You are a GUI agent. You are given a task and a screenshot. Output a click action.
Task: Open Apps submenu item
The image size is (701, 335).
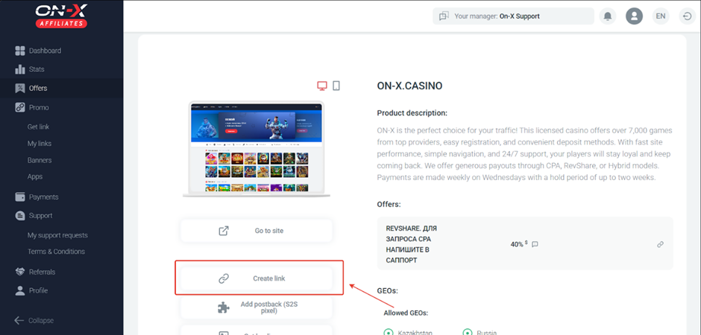tap(35, 176)
